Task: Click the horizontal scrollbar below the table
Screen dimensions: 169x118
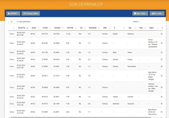Action: point(84,117)
